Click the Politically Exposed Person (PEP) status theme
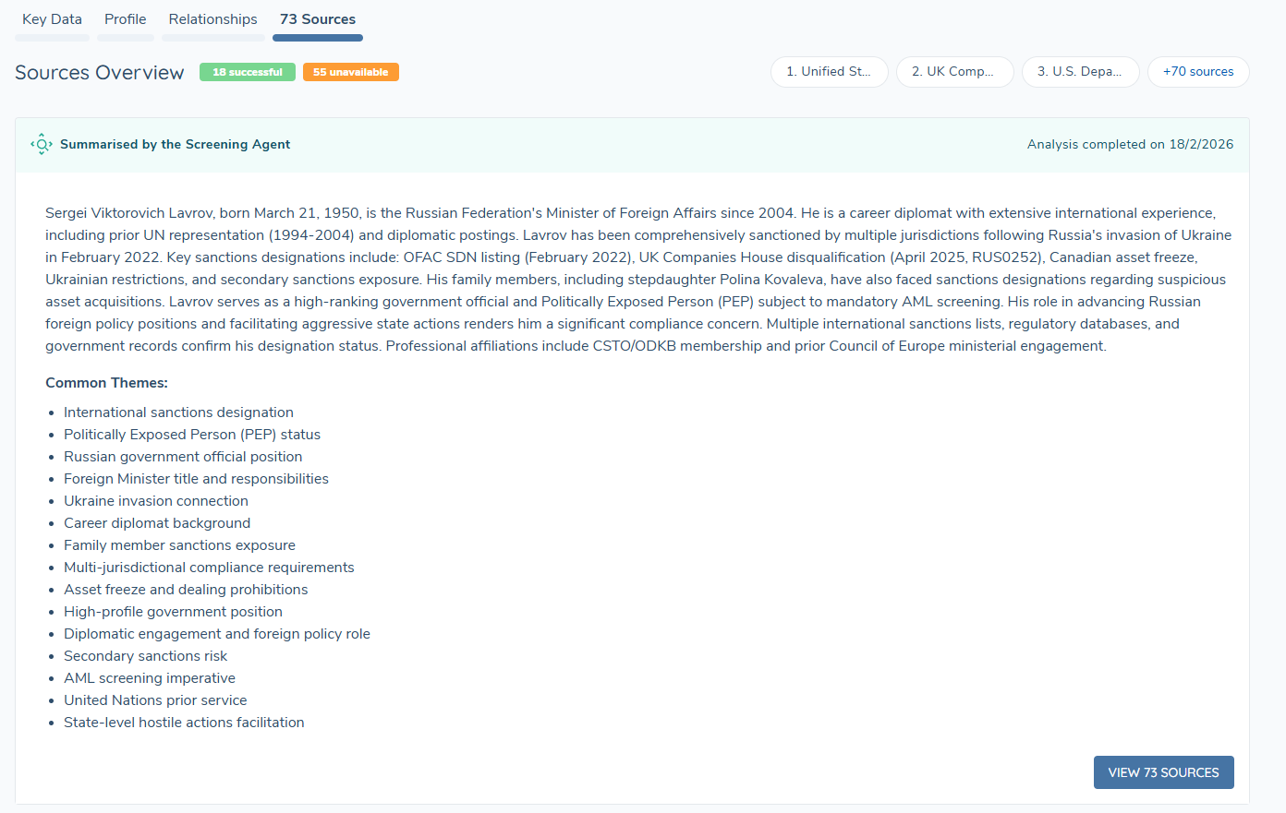This screenshot has height=813, width=1286. [192, 435]
